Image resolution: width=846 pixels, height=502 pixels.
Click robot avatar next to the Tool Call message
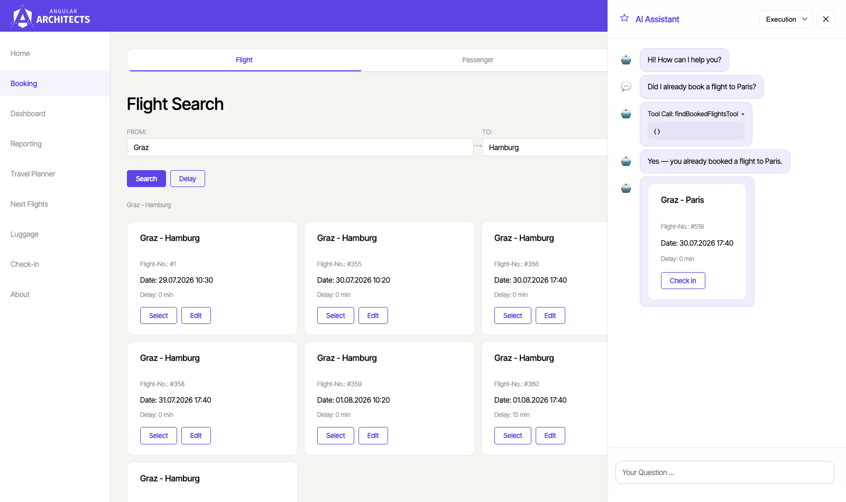tap(626, 114)
